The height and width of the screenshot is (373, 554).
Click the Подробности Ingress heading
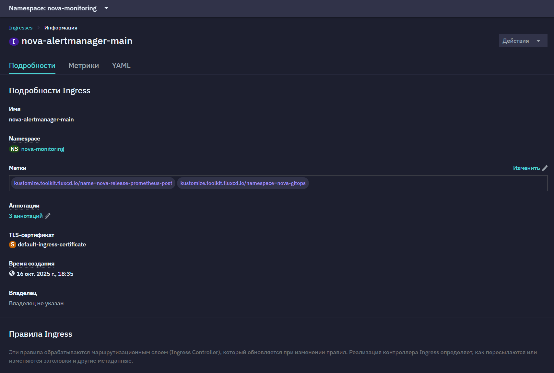pyautogui.click(x=50, y=91)
